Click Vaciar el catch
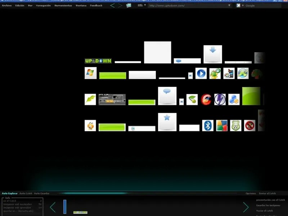Screen dimensions: 288x216 (265, 211)
